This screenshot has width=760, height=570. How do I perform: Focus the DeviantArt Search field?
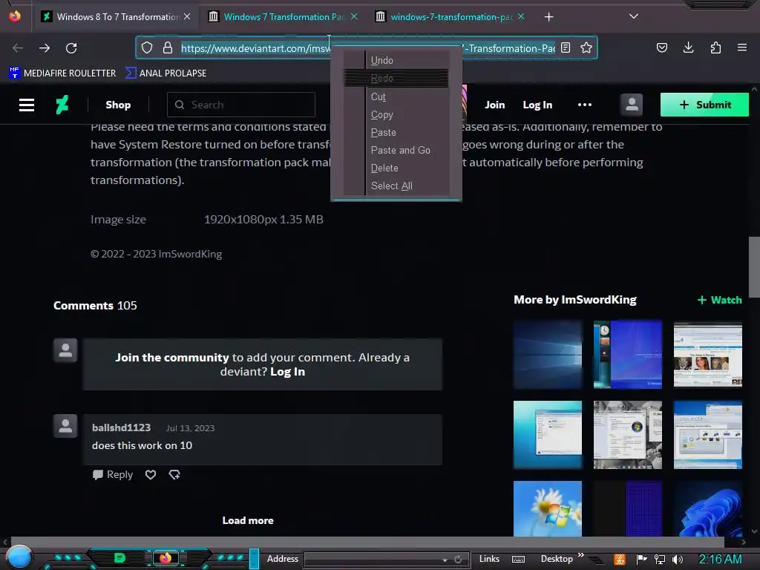(241, 105)
